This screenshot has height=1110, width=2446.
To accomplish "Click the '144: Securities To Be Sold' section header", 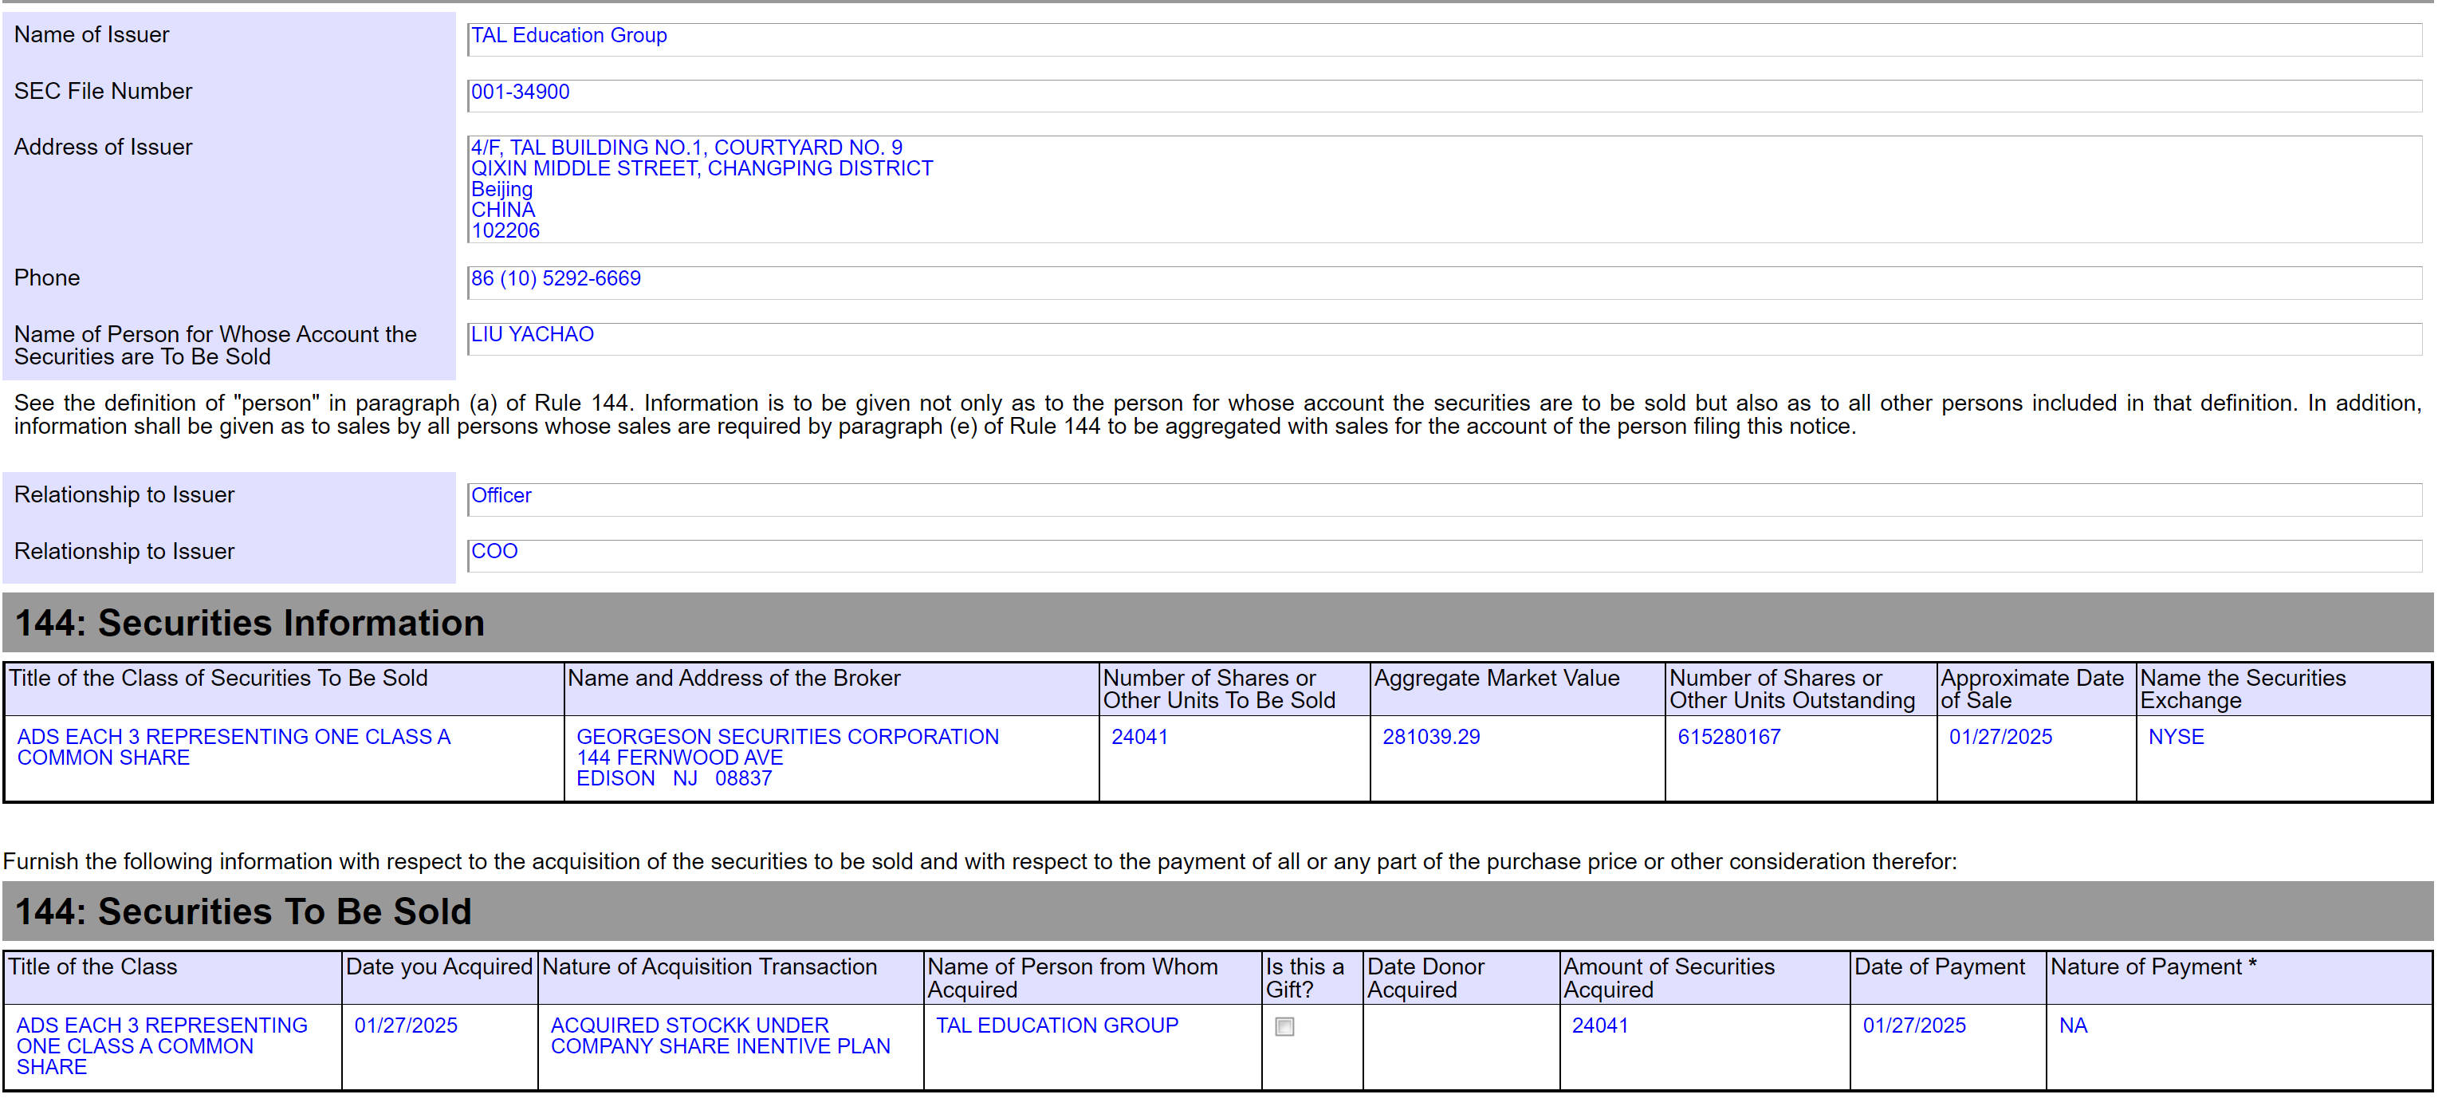I will click(1217, 911).
